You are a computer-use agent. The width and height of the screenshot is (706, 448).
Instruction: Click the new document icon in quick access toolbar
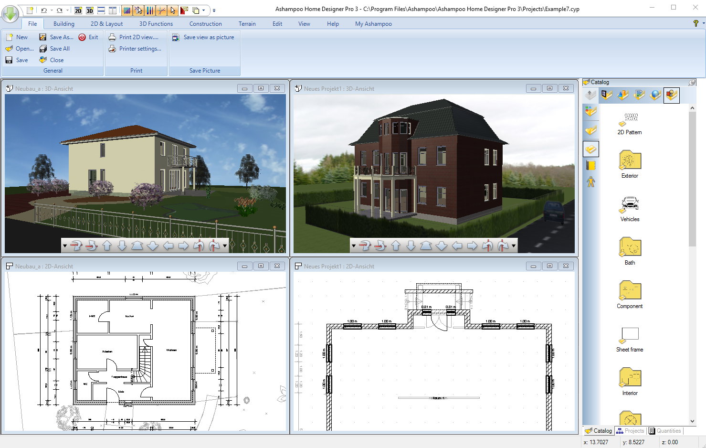point(30,11)
